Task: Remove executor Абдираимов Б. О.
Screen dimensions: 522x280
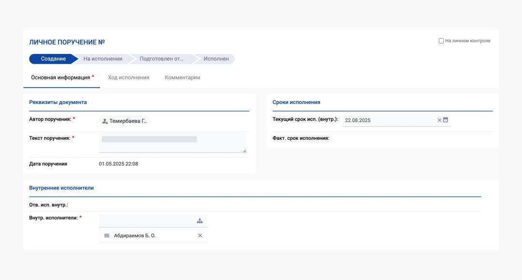Action: click(200, 236)
